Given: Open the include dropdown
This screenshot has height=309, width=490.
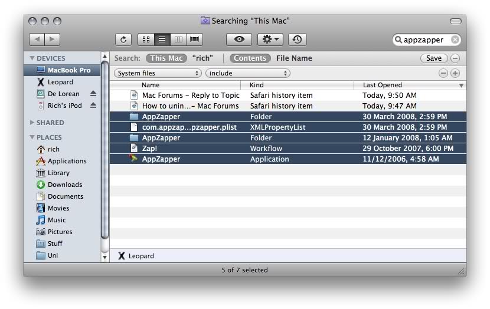Looking at the screenshot, I should click(x=248, y=73).
